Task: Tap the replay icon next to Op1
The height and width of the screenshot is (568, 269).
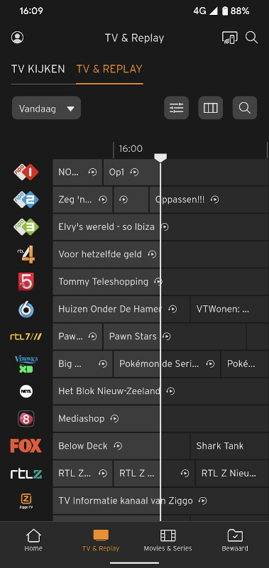Action: pyautogui.click(x=134, y=173)
